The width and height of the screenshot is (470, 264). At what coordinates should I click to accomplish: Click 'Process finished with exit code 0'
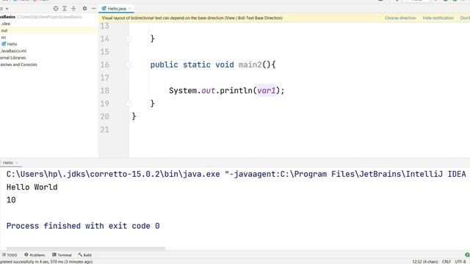point(83,226)
